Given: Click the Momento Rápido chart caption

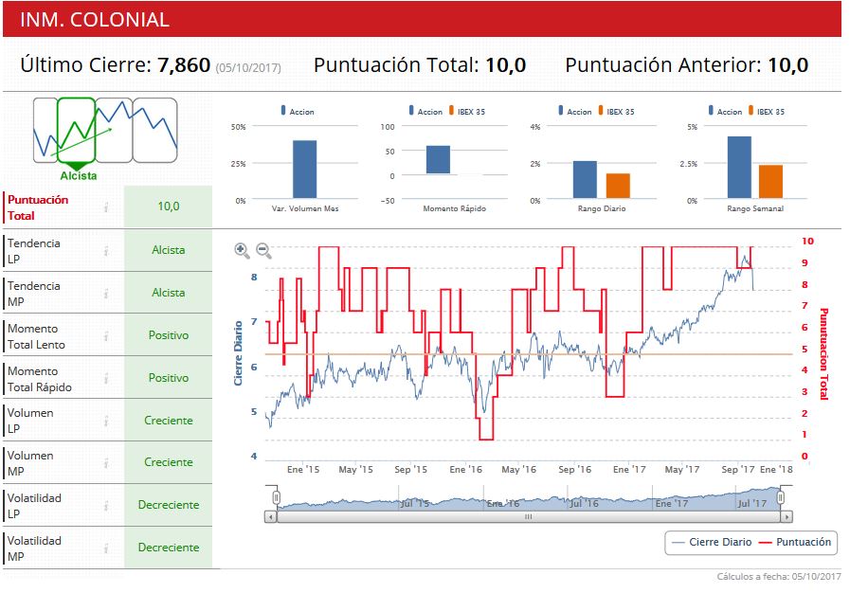Looking at the screenshot, I should (455, 208).
